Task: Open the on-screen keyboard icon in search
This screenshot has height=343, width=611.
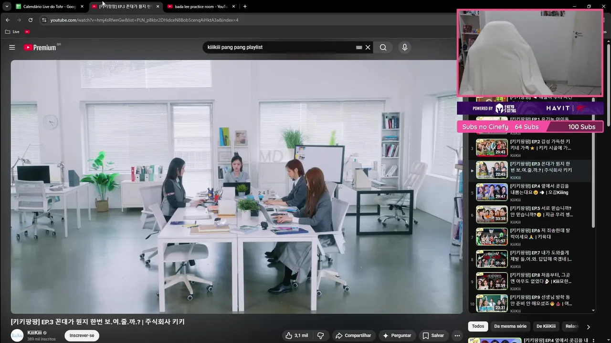Action: [359, 47]
